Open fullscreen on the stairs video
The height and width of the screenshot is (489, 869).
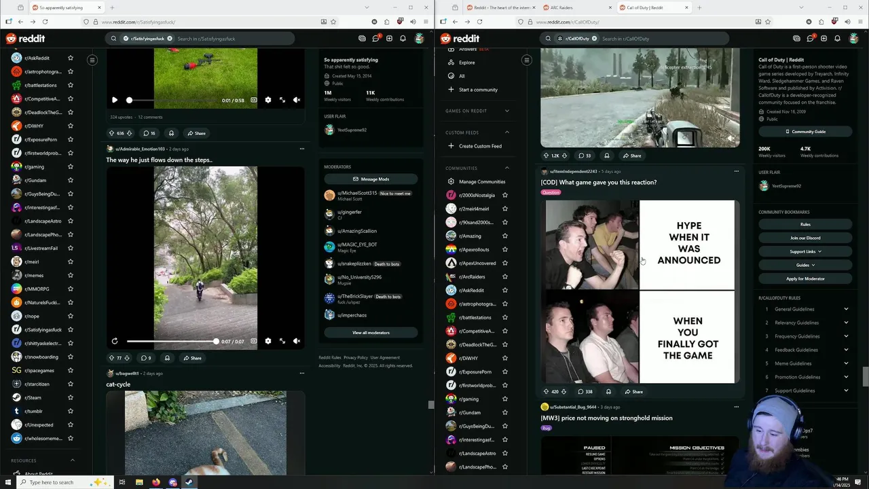click(282, 341)
